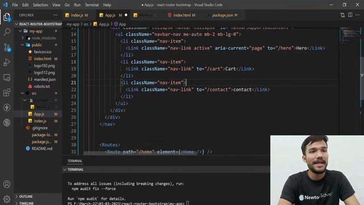Open the Explorer view in activity bar
Screen dimensions: 364x205
[7, 17]
